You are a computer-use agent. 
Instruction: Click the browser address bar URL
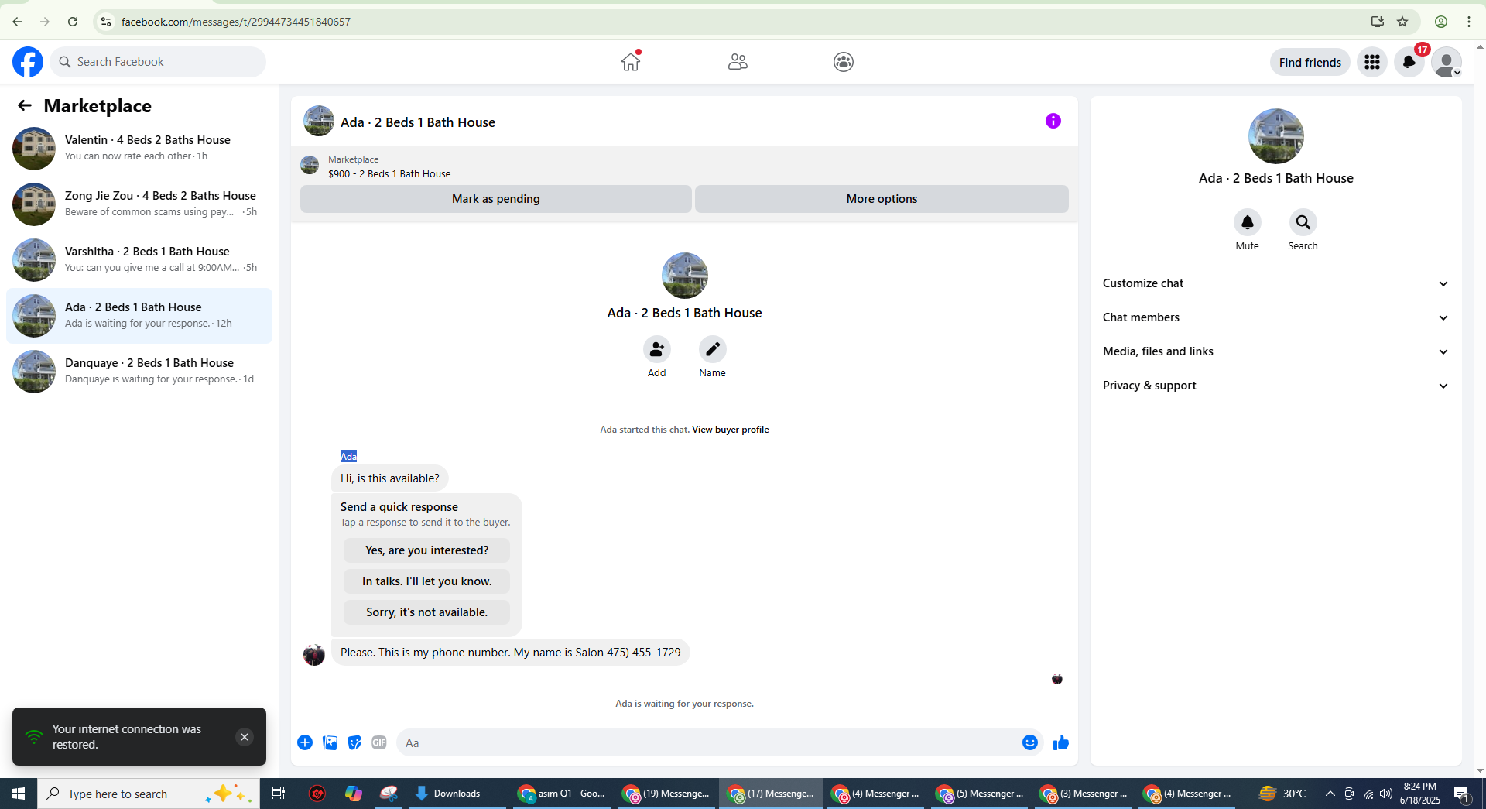pos(236,22)
